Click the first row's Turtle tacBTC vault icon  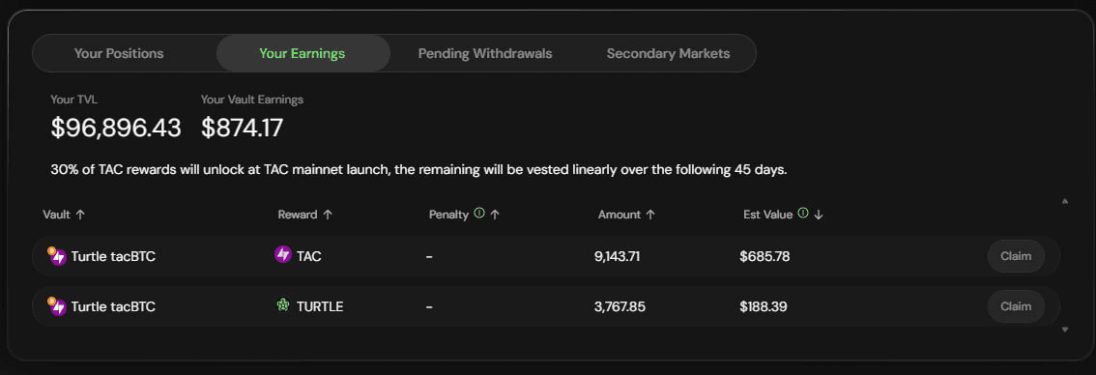click(x=57, y=256)
